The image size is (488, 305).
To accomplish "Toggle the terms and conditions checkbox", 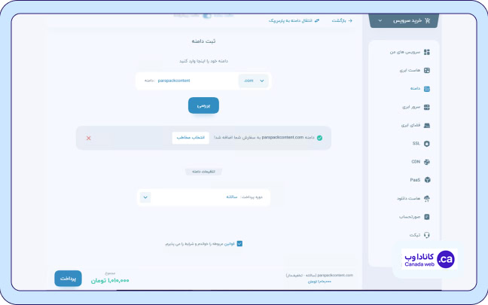I will (239, 243).
